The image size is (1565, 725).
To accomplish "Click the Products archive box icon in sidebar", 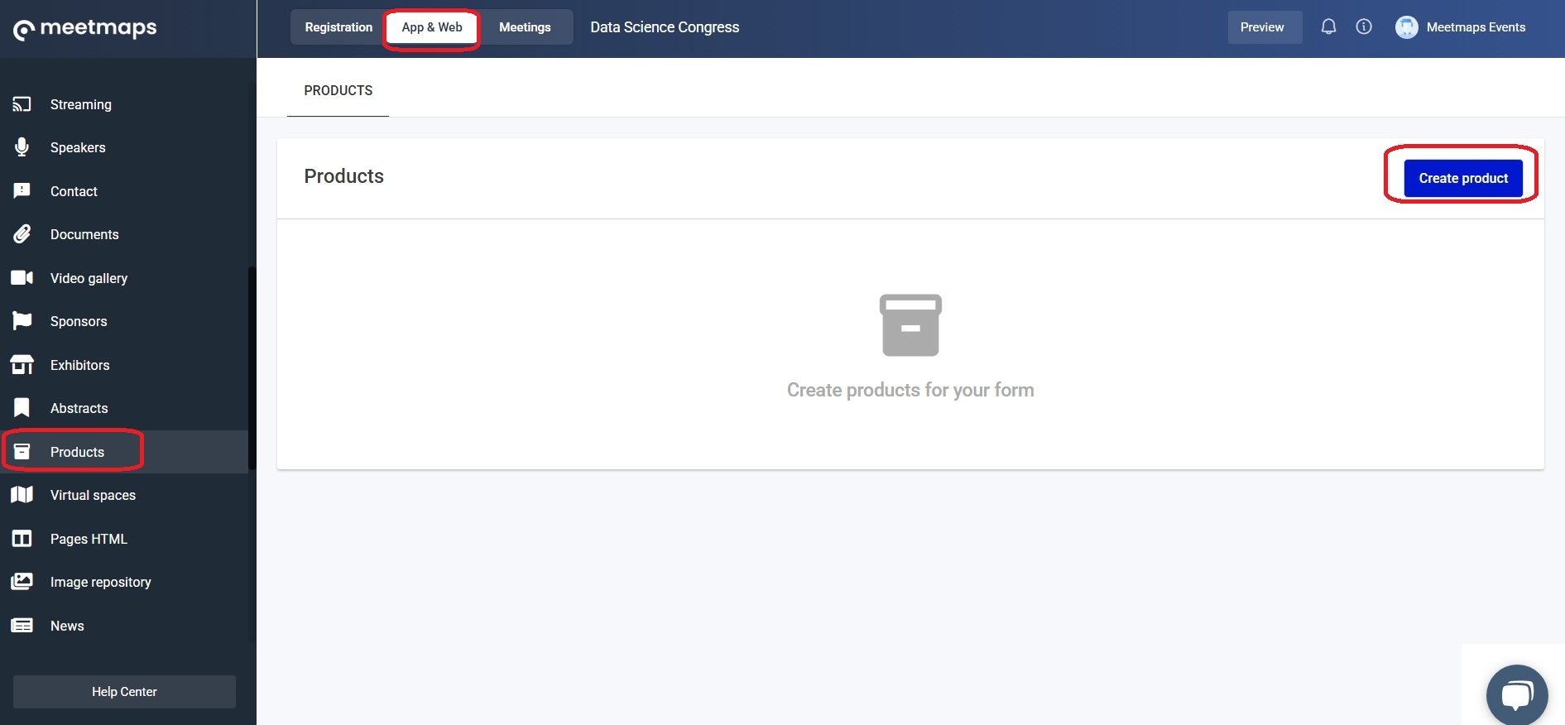I will pyautogui.click(x=22, y=452).
